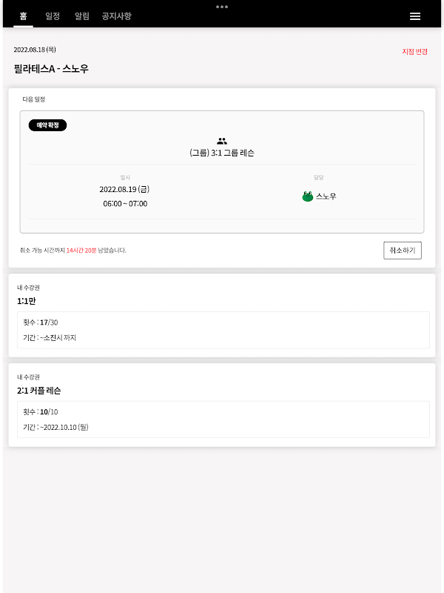Click the (그룹) 3:1 그룹 레슨 title
The width and height of the screenshot is (444, 593).
[222, 153]
